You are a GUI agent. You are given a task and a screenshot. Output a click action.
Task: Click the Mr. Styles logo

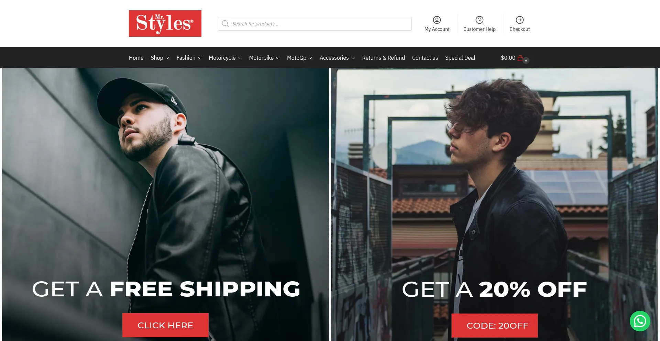pyautogui.click(x=165, y=23)
